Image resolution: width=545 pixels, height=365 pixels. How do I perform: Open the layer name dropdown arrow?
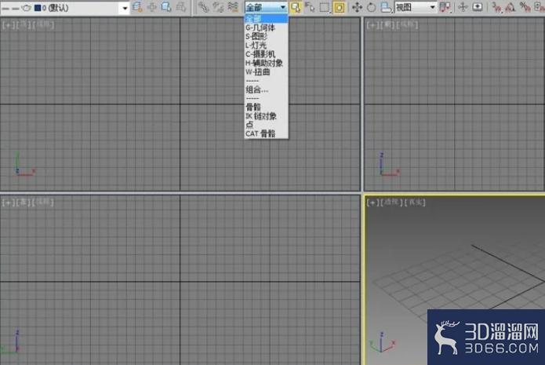tap(125, 8)
